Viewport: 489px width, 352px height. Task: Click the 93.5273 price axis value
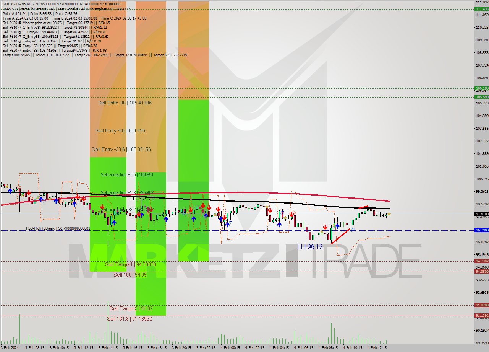pos(482,280)
